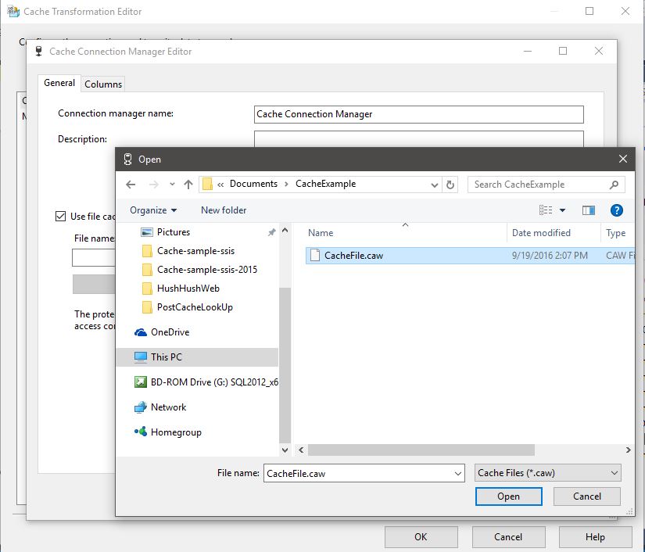Select OneDrive in the navigation pane
Viewport: 645px width, 552px height.
pyautogui.click(x=170, y=332)
